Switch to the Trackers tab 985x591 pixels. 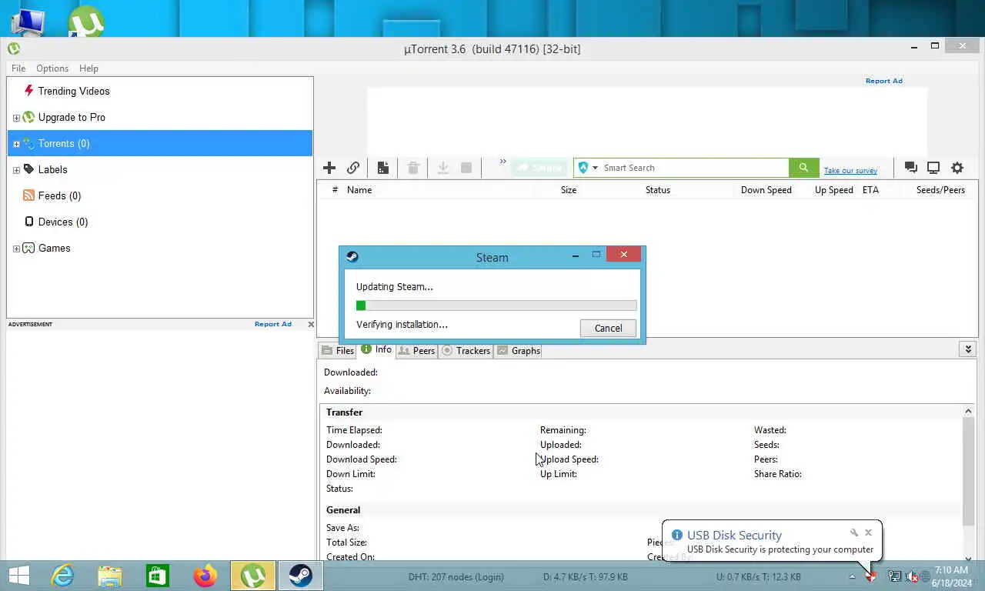pos(466,351)
